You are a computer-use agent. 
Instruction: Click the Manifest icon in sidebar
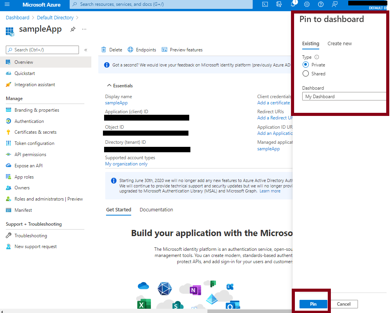click(9, 210)
